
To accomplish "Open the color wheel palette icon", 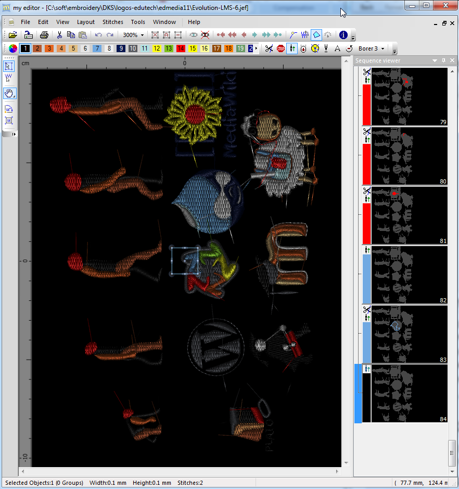I will pyautogui.click(x=13, y=48).
